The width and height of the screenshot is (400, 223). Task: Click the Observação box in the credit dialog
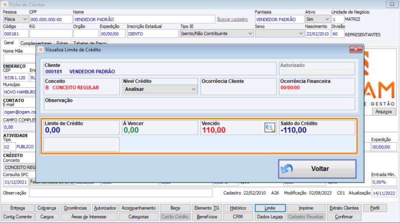[199, 104]
